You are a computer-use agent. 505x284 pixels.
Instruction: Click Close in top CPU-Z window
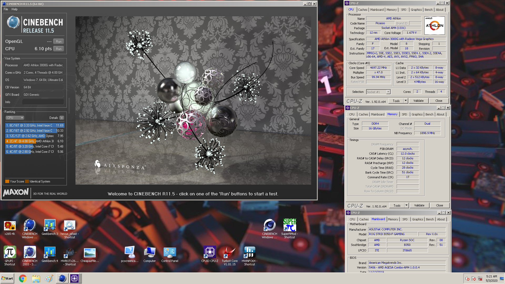point(439,101)
